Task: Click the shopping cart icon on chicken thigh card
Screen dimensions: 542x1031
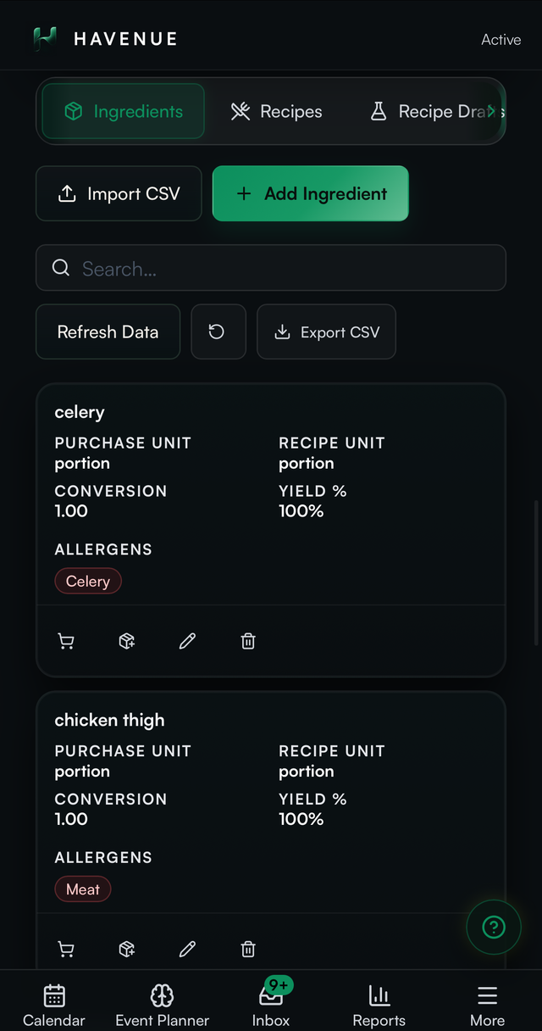Action: 66,950
